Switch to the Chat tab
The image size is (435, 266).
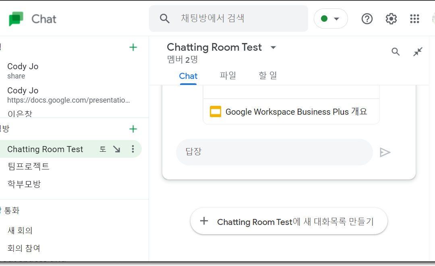pos(188,76)
